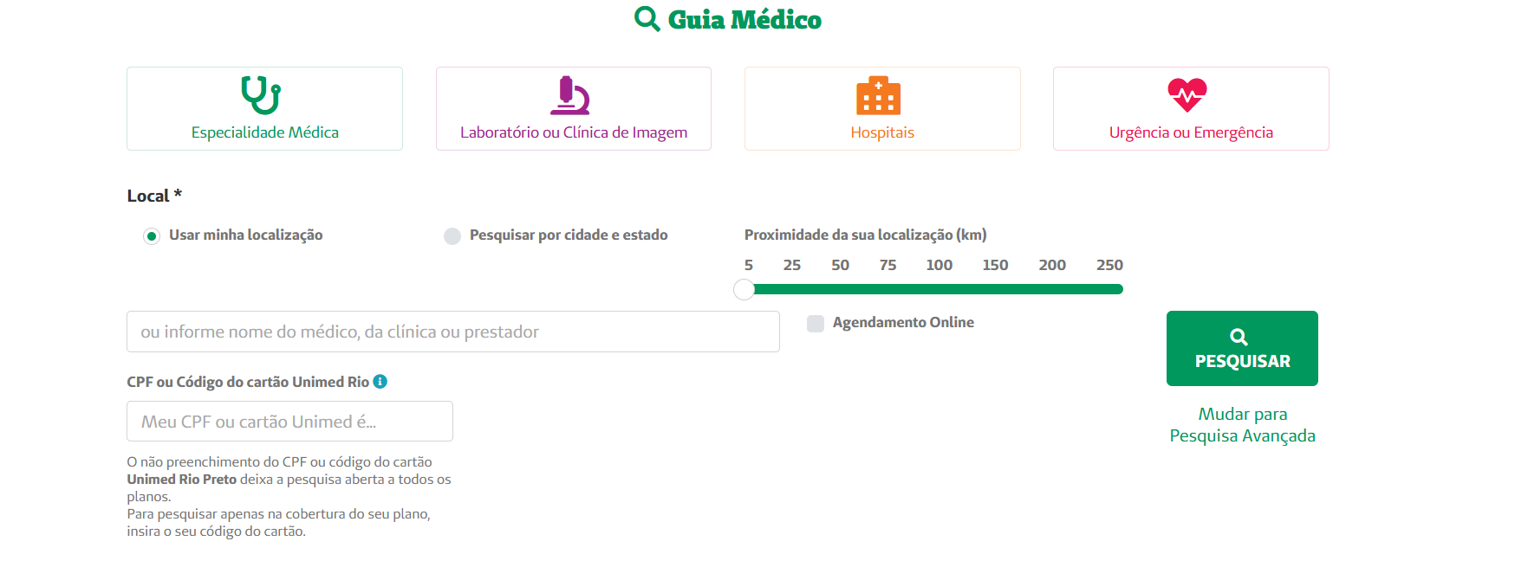Click the proximity slider handle

744,289
